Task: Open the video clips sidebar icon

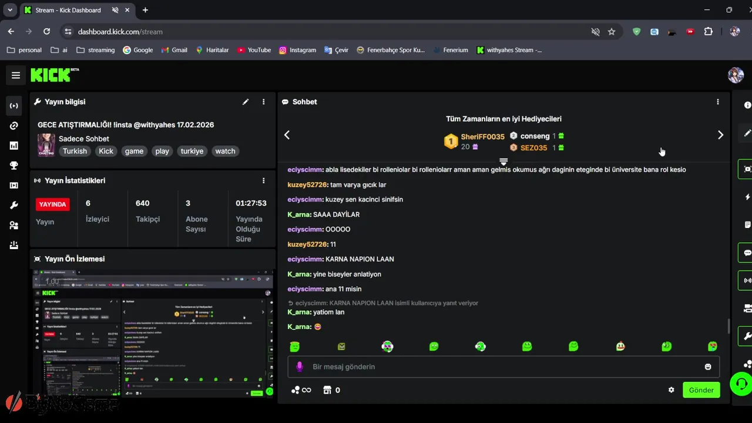Action: tap(14, 186)
